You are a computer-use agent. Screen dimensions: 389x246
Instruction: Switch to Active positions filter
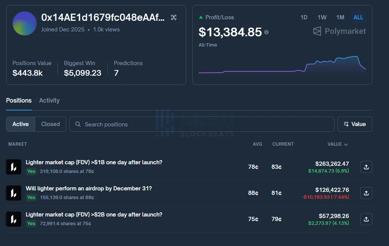(21, 124)
